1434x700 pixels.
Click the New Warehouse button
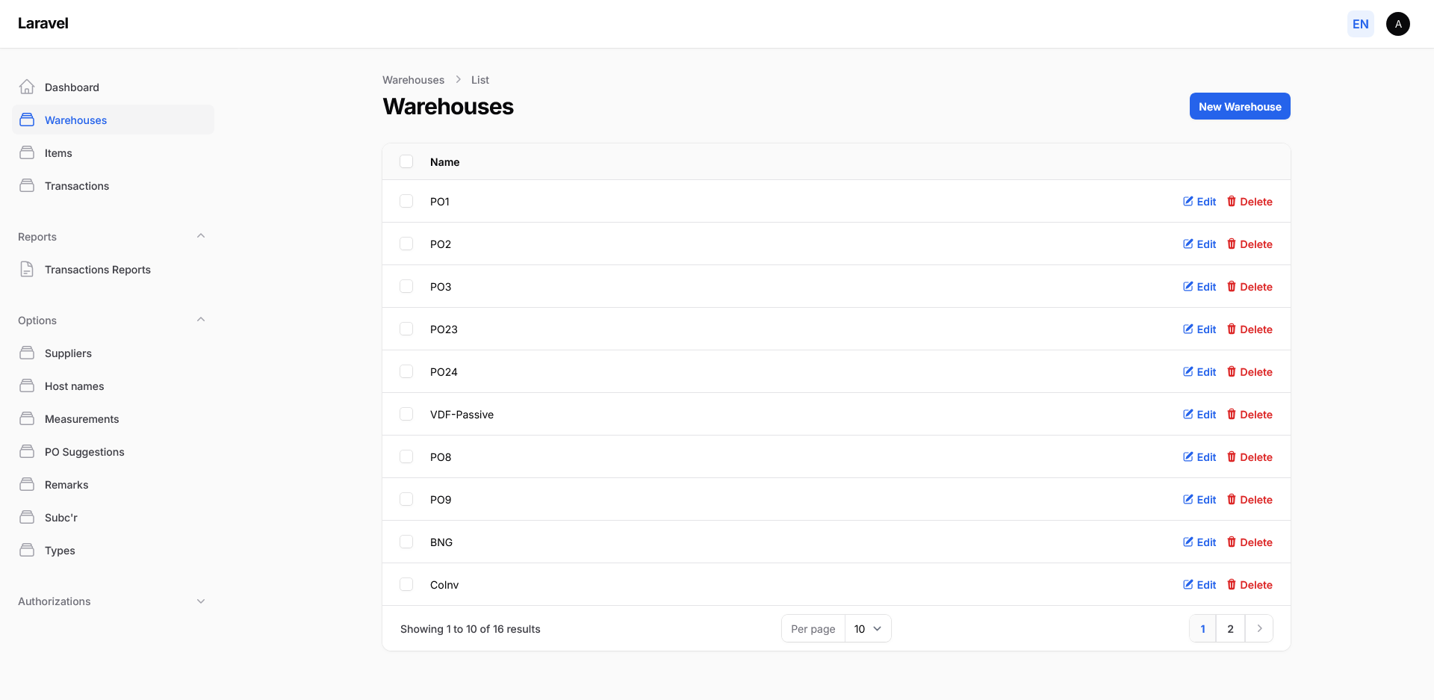click(x=1239, y=107)
